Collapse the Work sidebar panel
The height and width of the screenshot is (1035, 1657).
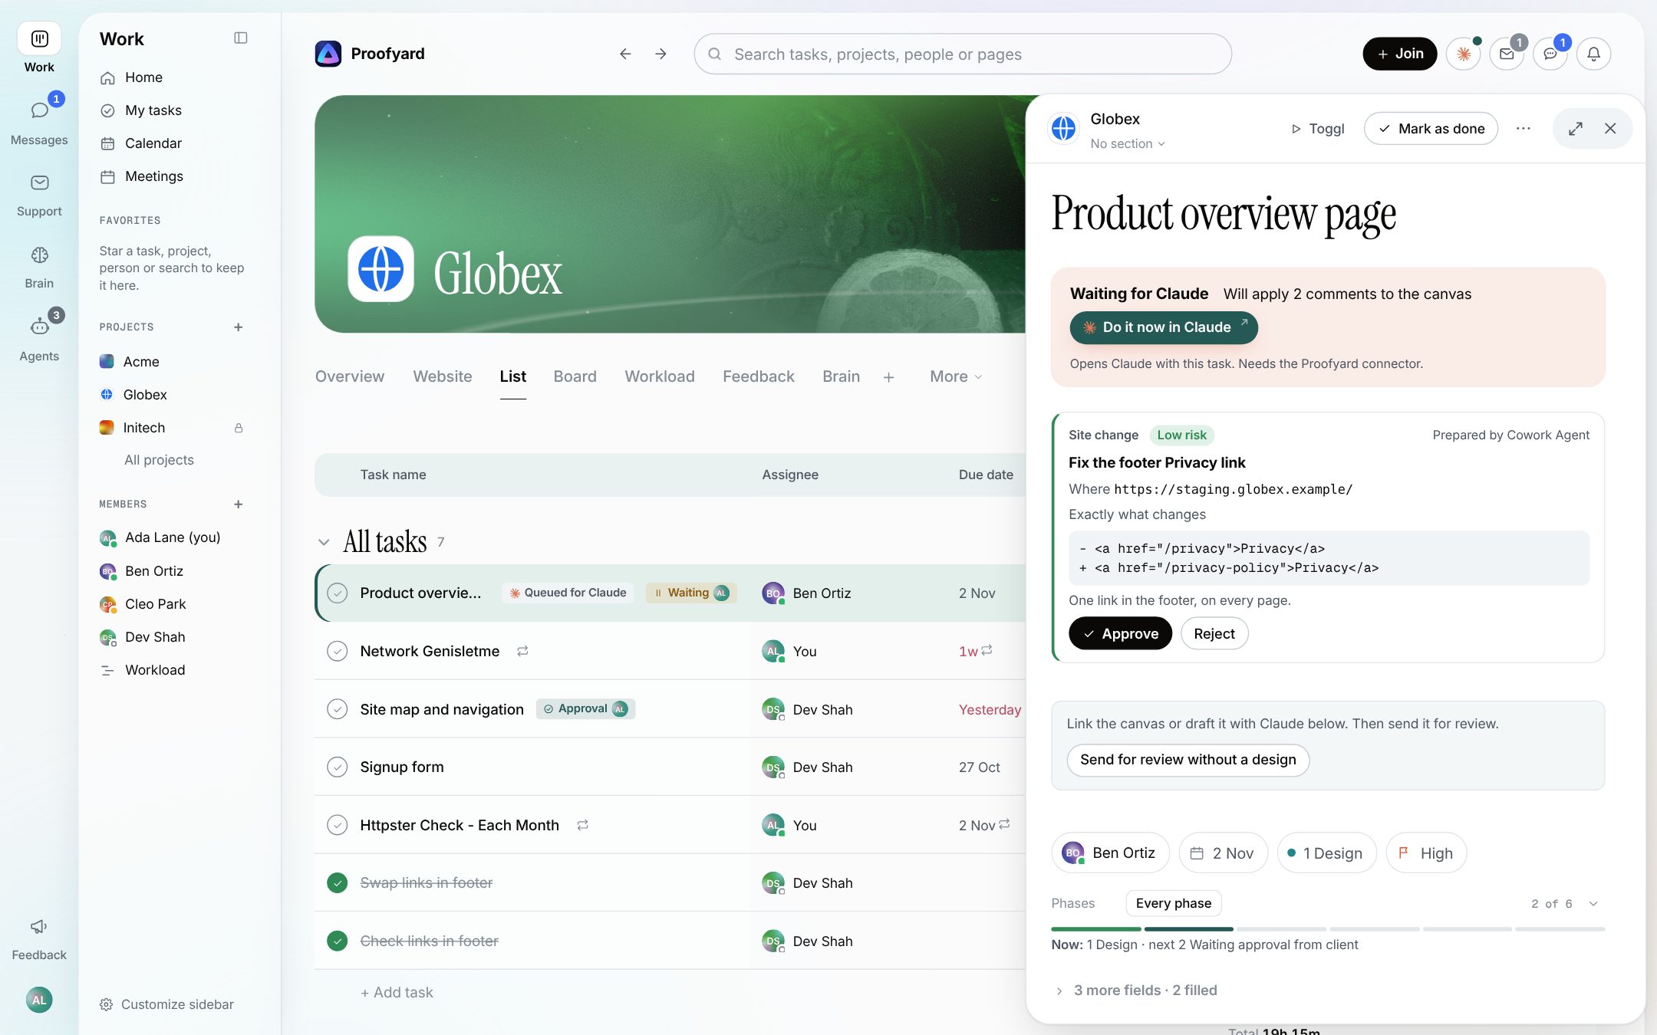(240, 38)
